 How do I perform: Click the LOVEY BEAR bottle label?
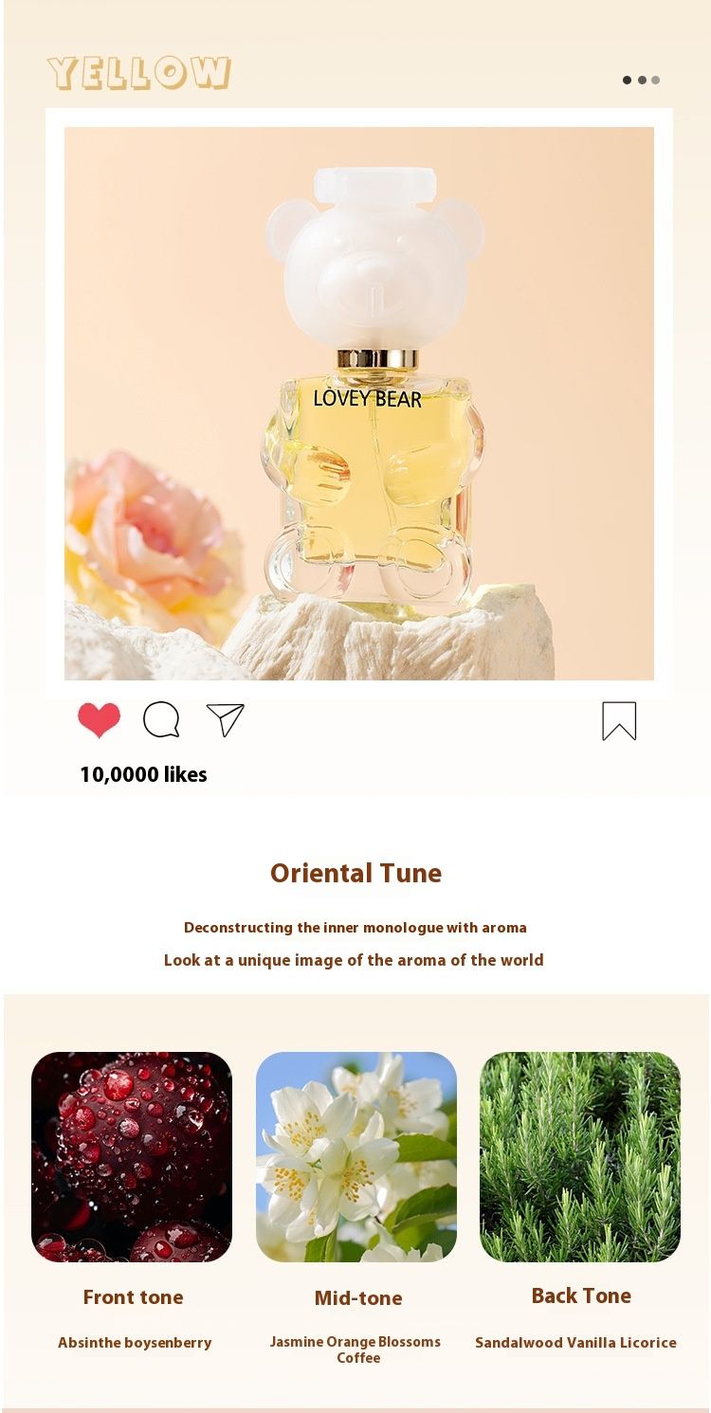(368, 398)
